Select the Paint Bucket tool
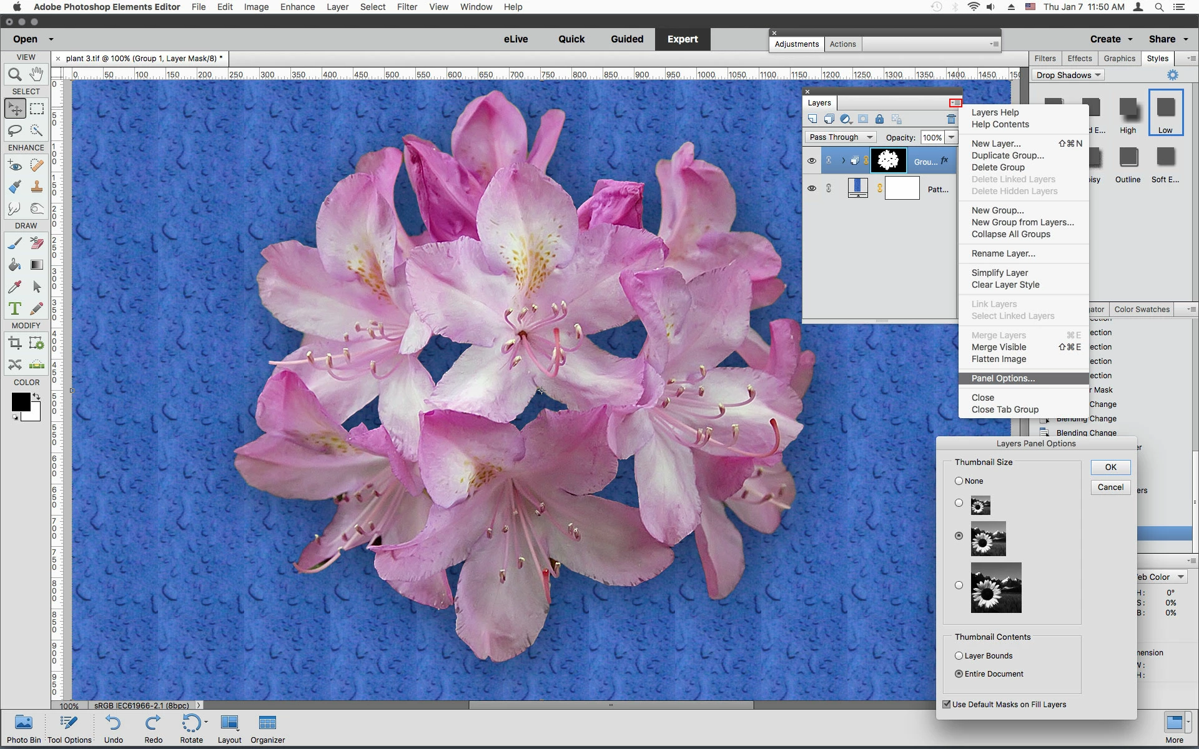The image size is (1199, 749). (x=15, y=265)
